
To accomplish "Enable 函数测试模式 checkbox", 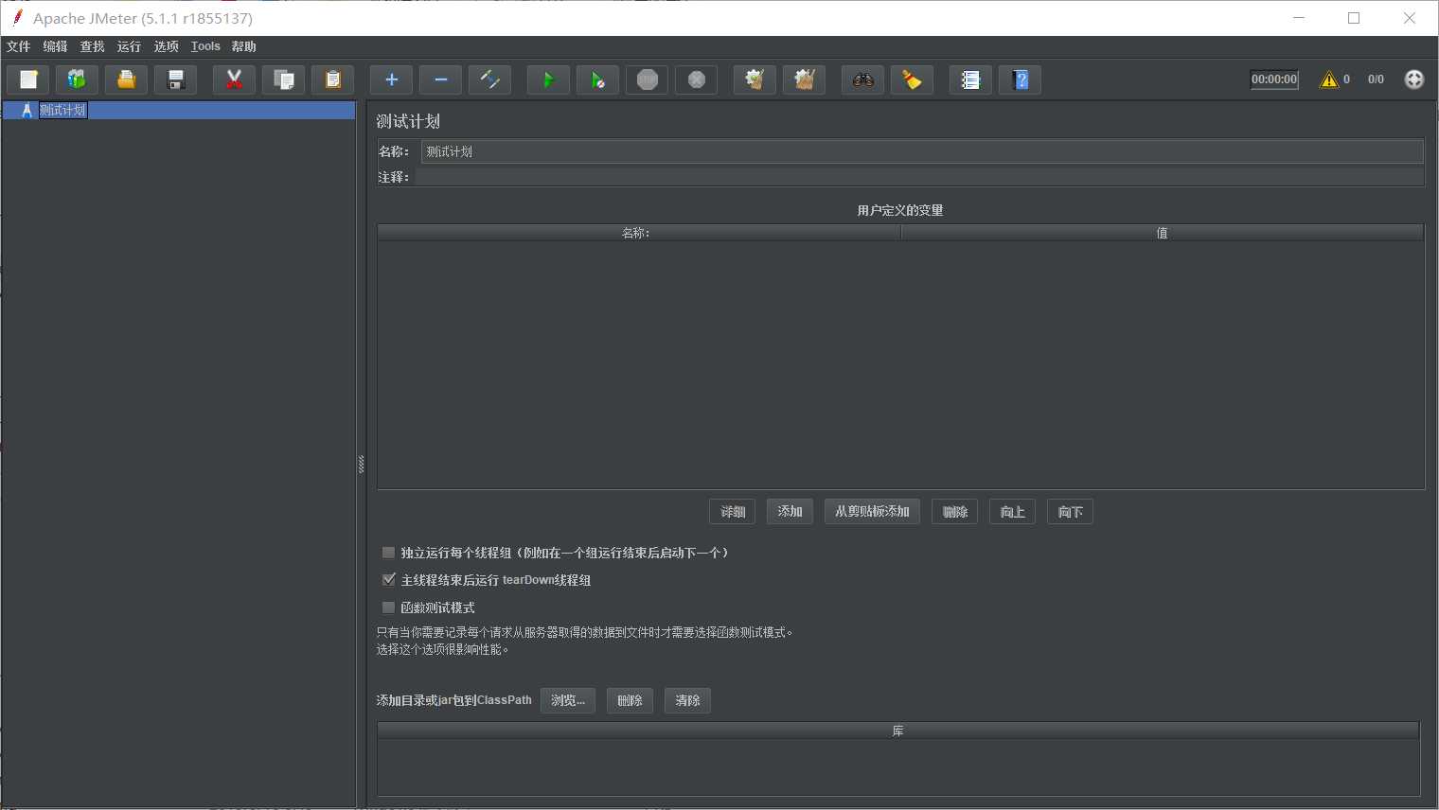I will (388, 607).
